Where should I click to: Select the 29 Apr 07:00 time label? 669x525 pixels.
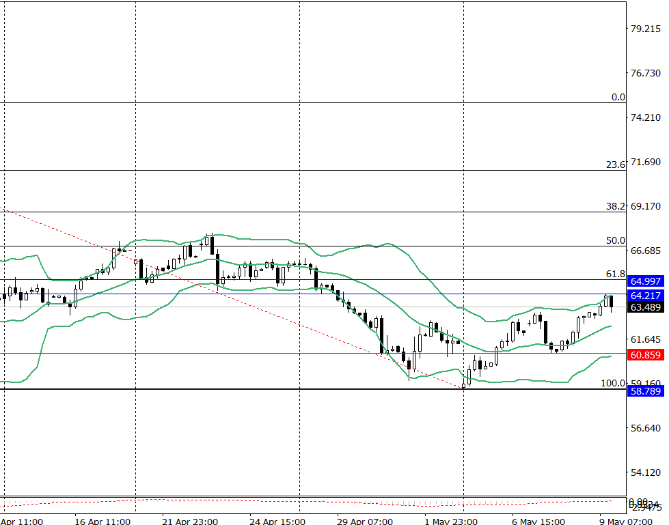[365, 522]
